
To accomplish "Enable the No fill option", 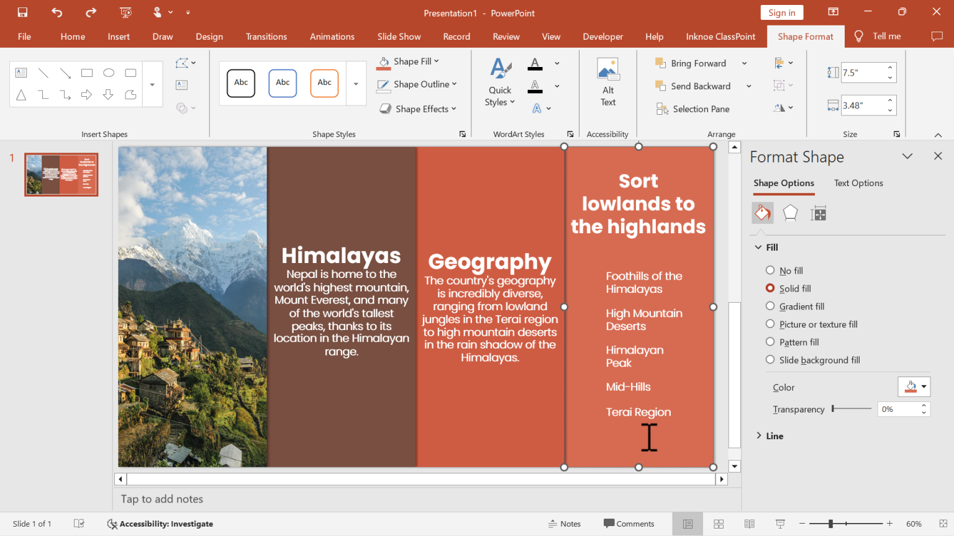I will [770, 270].
